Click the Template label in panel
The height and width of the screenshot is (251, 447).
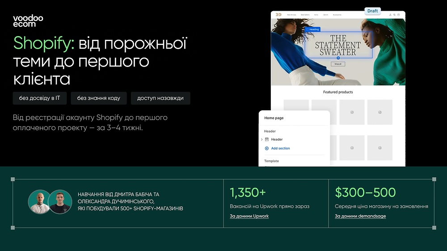coord(271,161)
